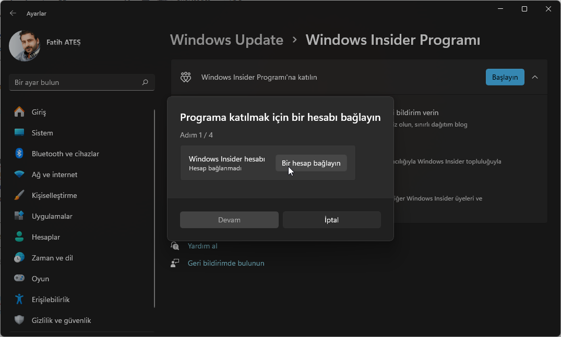The image size is (561, 337).
Task: Click the İptal button in dialog
Action: coord(331,220)
